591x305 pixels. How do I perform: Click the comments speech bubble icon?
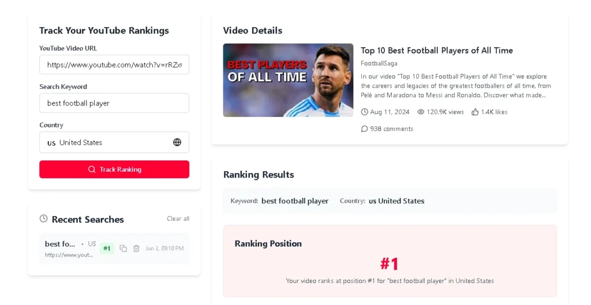(364, 129)
